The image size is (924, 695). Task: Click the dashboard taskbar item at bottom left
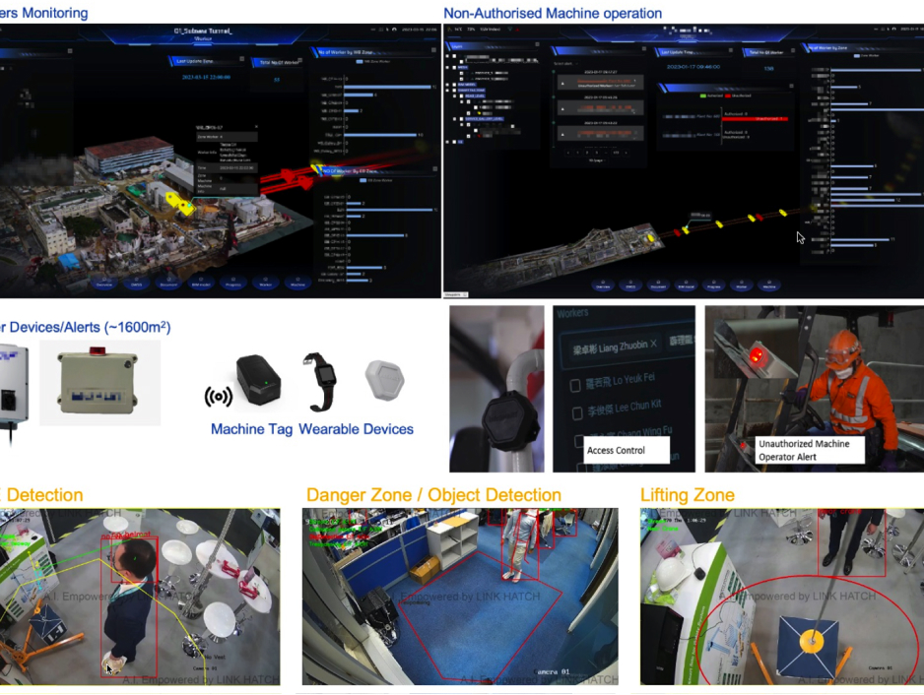[455, 294]
